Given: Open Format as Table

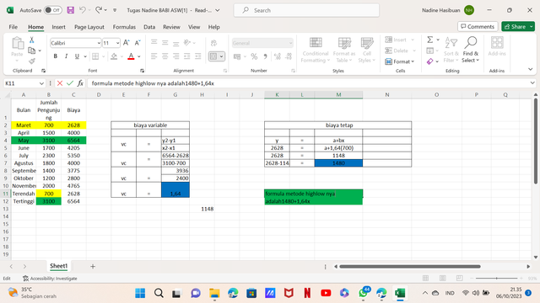Looking at the screenshot, I should click(344, 50).
